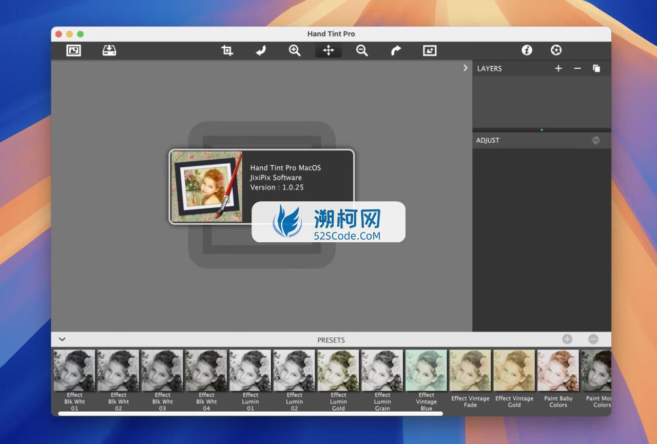Viewport: 657px width, 444px height.
Task: Click the save image icon in toolbar
Action: [x=109, y=50]
